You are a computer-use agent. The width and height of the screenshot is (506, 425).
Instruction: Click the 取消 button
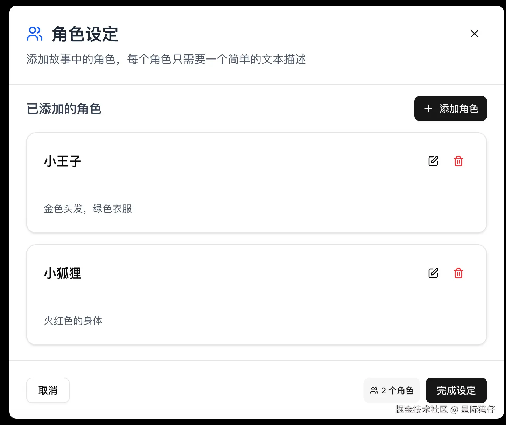48,390
